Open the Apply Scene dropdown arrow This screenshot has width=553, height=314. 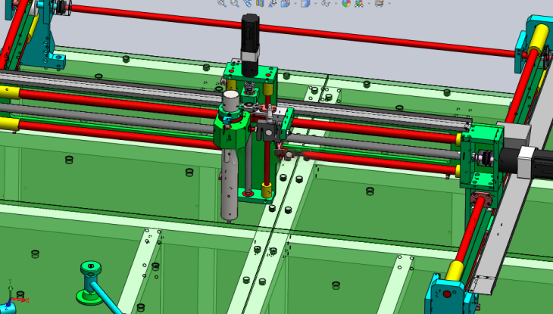point(369,3)
